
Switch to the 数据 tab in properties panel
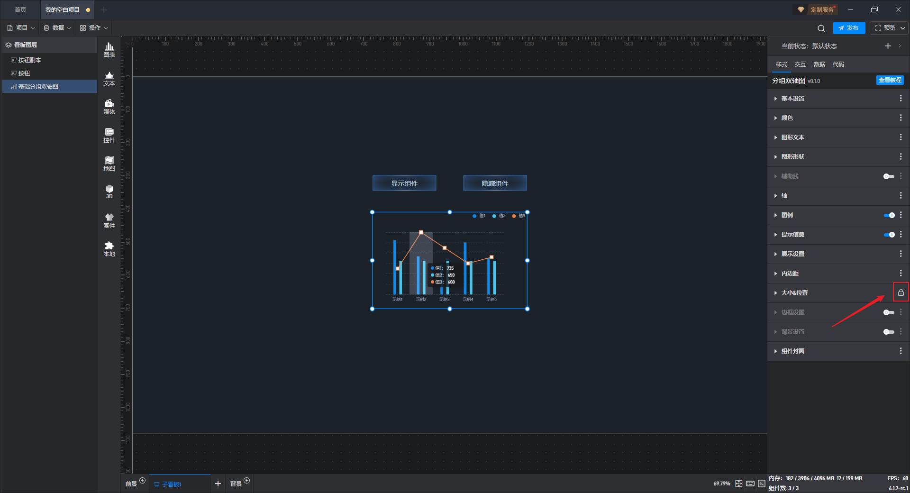[819, 64]
